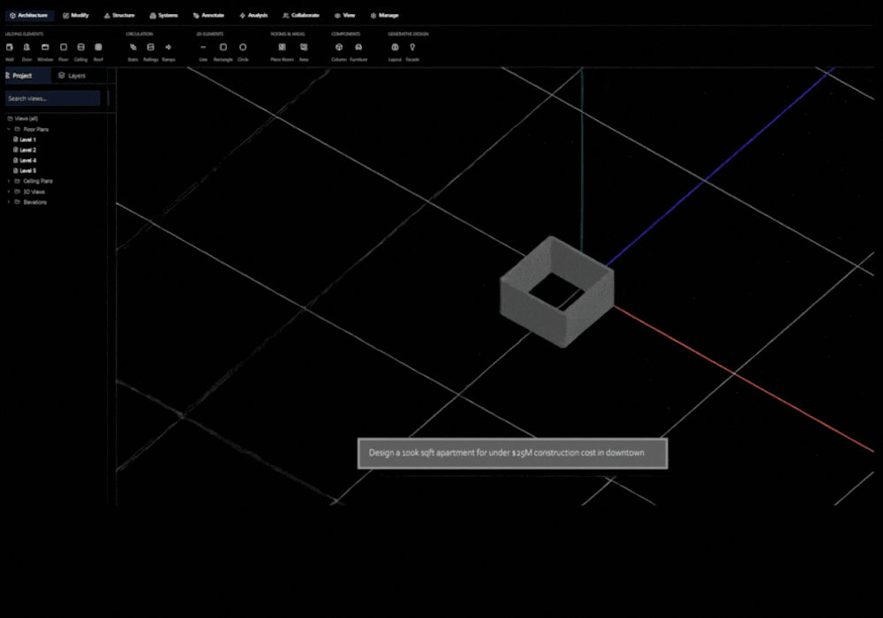The image size is (883, 618).
Task: Collapse the Floor Plans folder
Action: point(9,130)
